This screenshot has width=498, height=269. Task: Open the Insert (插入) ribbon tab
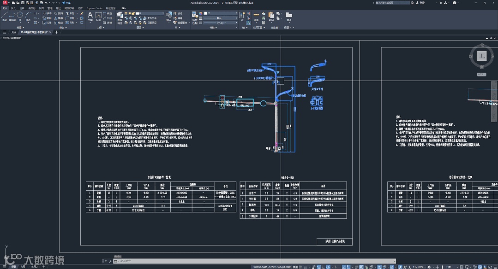pos(13,8)
